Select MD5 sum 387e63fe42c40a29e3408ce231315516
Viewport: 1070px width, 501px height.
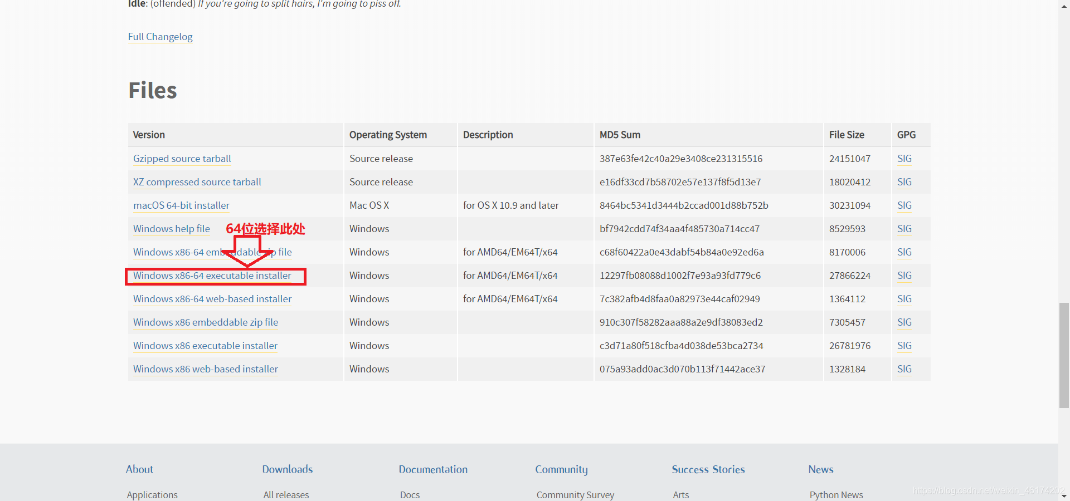pos(681,159)
